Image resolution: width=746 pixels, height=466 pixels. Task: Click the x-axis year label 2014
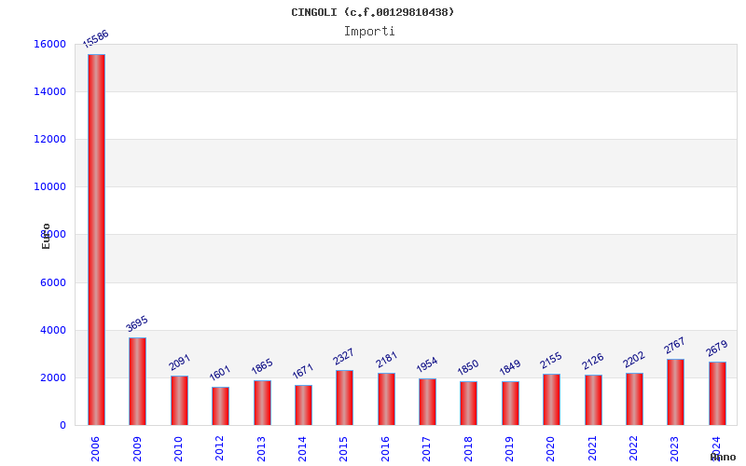click(302, 449)
